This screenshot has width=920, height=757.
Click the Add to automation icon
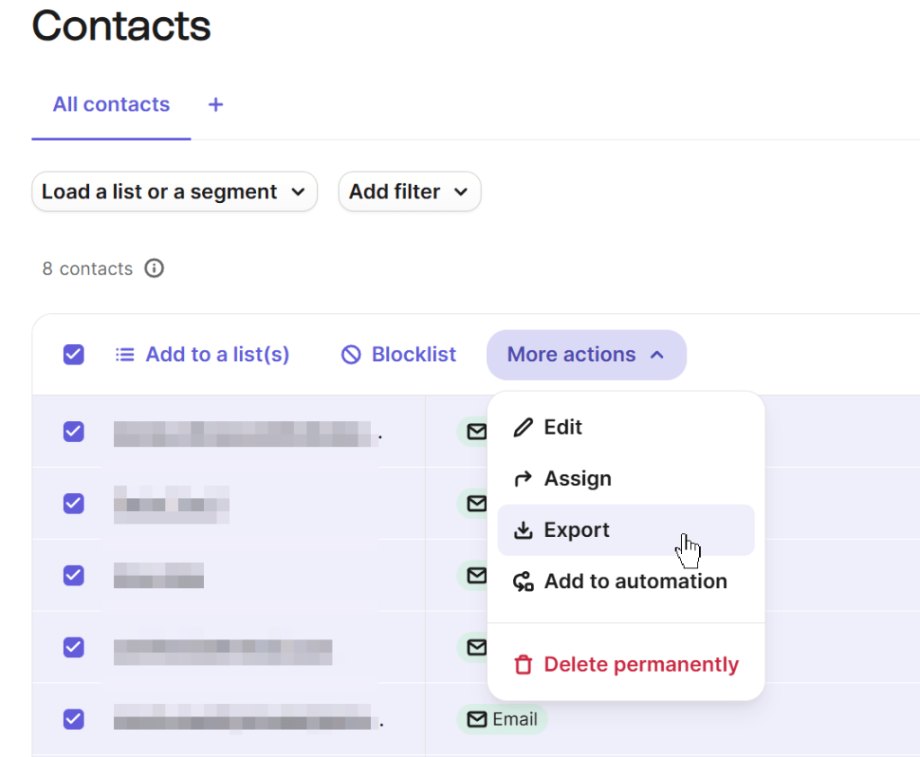pyautogui.click(x=522, y=581)
